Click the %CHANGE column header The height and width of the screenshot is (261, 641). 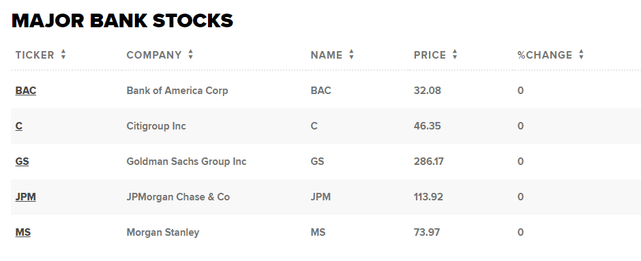click(545, 55)
